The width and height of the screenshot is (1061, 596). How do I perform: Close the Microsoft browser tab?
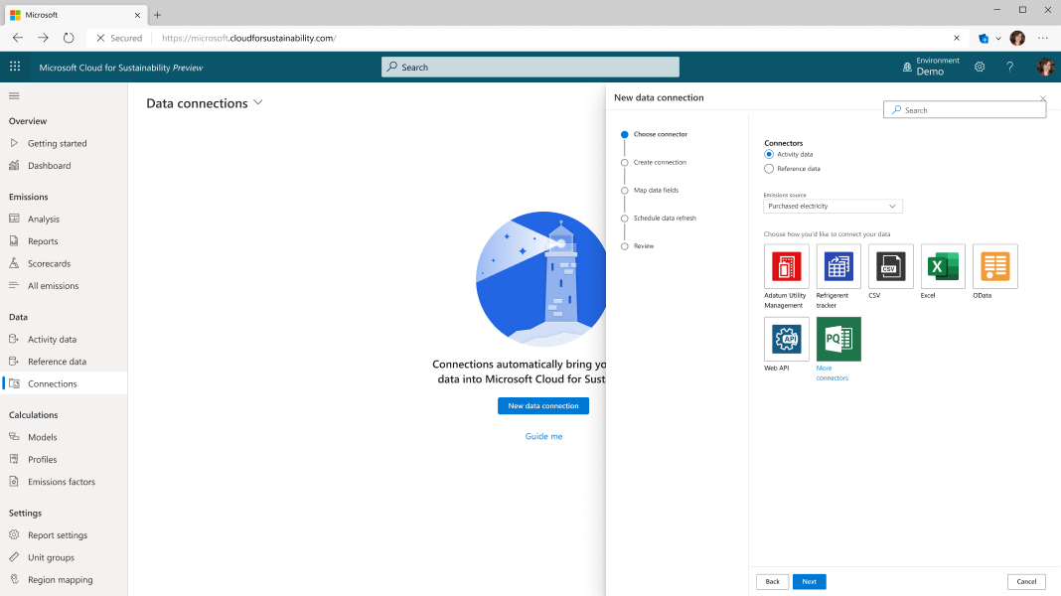pyautogui.click(x=137, y=15)
